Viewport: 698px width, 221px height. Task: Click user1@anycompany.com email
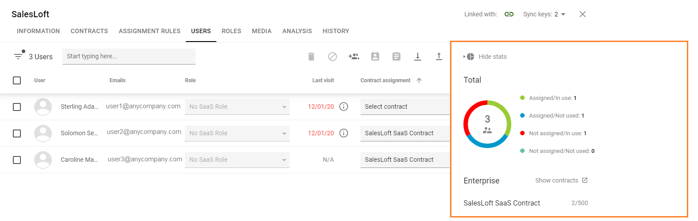tap(143, 106)
